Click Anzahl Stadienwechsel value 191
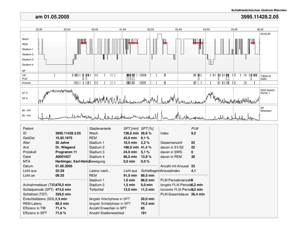Image resolution: width=303 pixels, height=227 pixels. [x=144, y=213]
